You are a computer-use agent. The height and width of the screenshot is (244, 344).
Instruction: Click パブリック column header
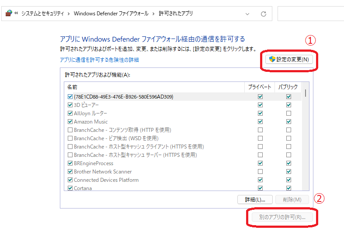coord(288,87)
